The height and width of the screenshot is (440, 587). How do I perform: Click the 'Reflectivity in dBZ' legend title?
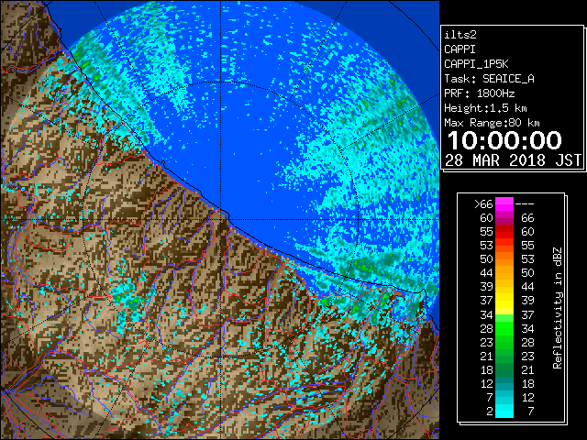557,308
